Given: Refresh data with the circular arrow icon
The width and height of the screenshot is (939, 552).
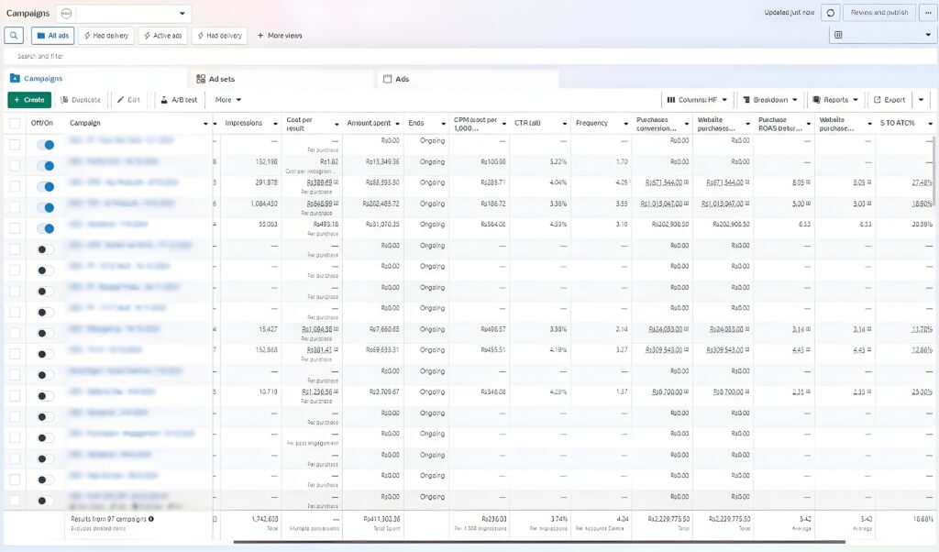Looking at the screenshot, I should coord(831,13).
